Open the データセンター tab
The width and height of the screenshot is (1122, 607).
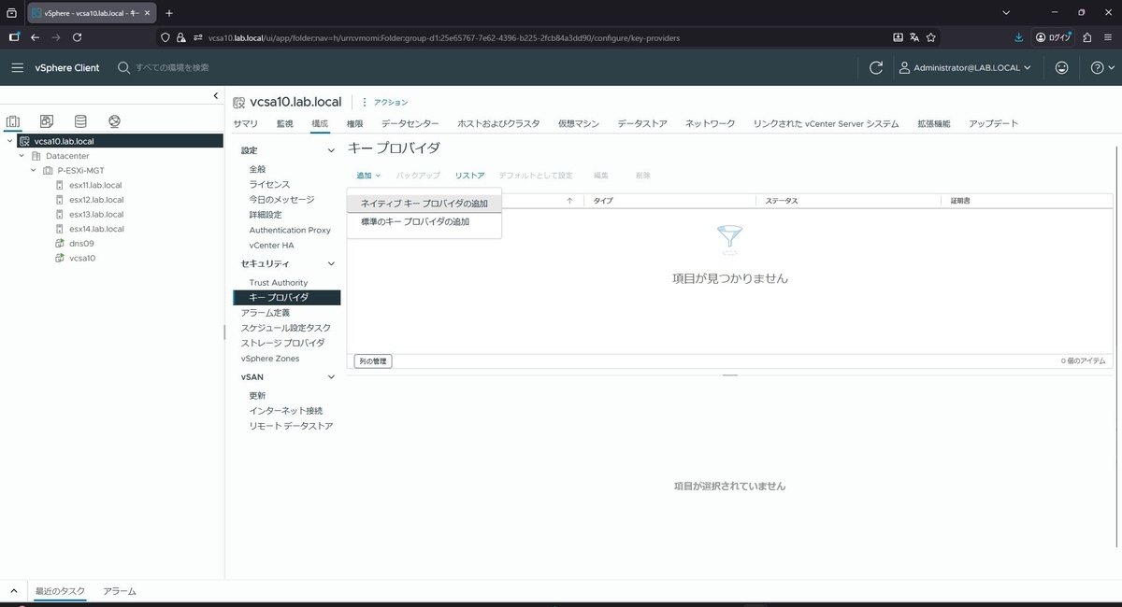tap(410, 123)
